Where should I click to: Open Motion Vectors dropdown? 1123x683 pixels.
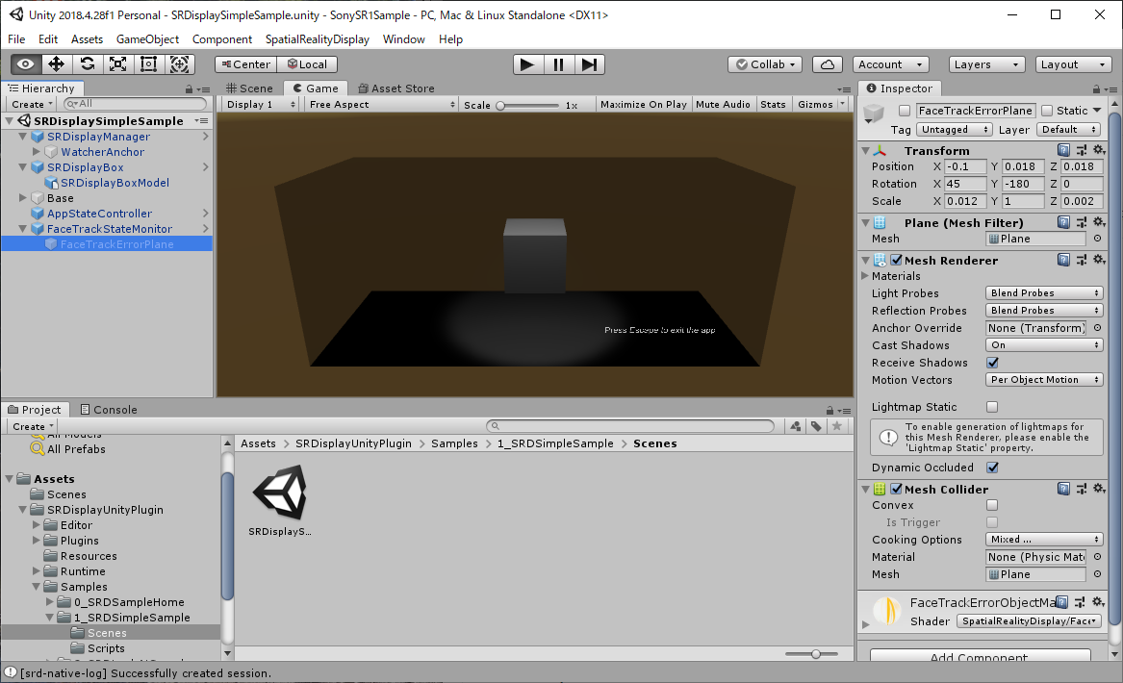[1044, 379]
